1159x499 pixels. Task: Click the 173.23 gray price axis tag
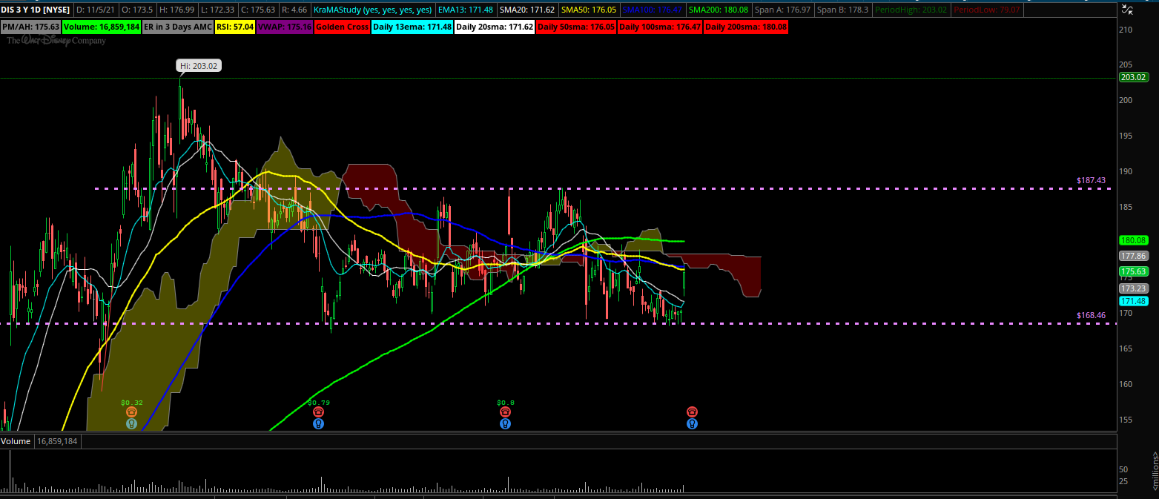(x=1135, y=288)
